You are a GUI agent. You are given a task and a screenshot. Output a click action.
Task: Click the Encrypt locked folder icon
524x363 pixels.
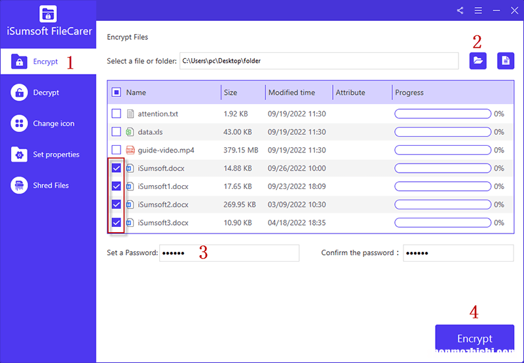[x=19, y=61]
